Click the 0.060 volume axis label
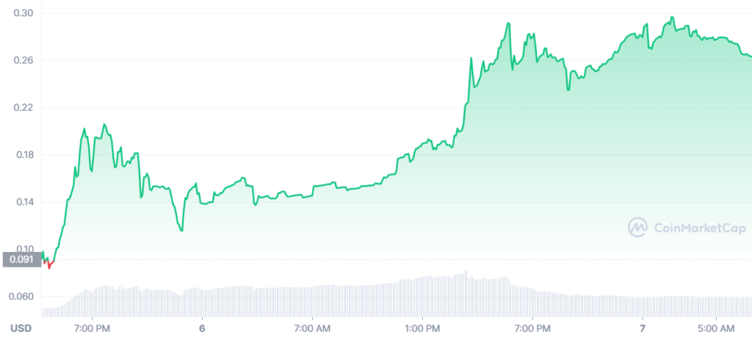The image size is (752, 338). pos(21,297)
